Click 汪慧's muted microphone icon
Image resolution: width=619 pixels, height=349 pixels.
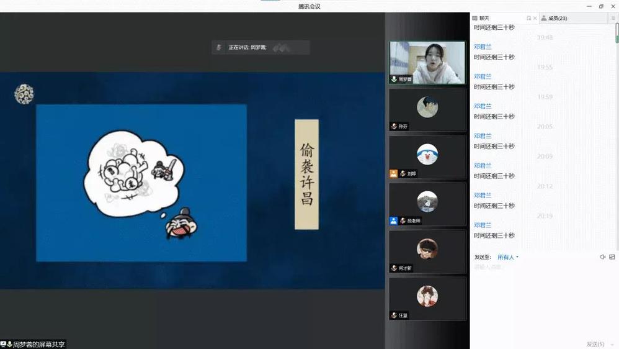click(394, 315)
